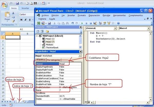The width and height of the screenshot is (154, 107).
Task: Toggle bold N button in Excel ribbon
Action: pyautogui.click(x=21, y=20)
